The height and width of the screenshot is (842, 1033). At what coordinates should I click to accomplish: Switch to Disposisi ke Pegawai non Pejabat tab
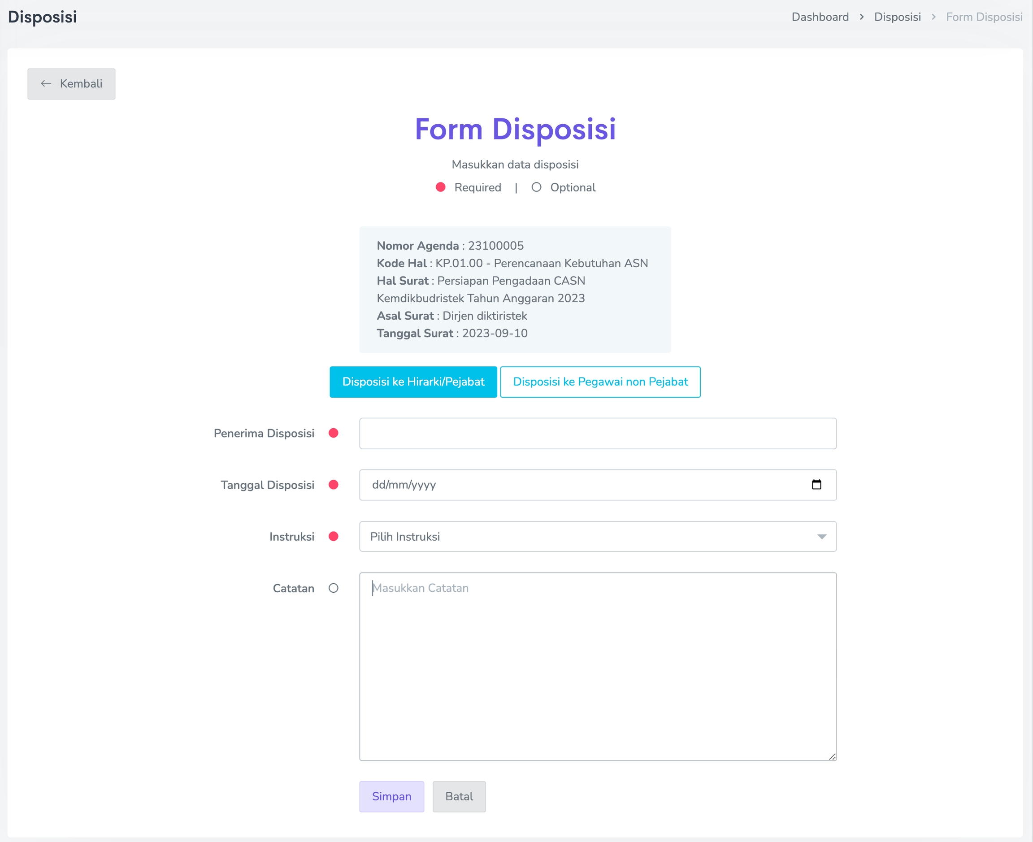[600, 382]
